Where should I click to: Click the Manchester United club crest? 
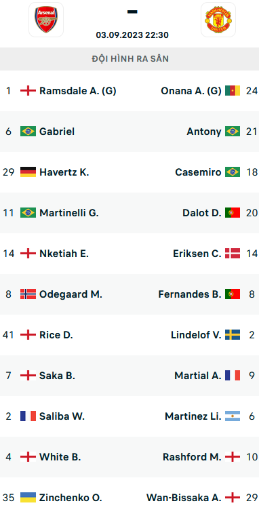coord(218,20)
